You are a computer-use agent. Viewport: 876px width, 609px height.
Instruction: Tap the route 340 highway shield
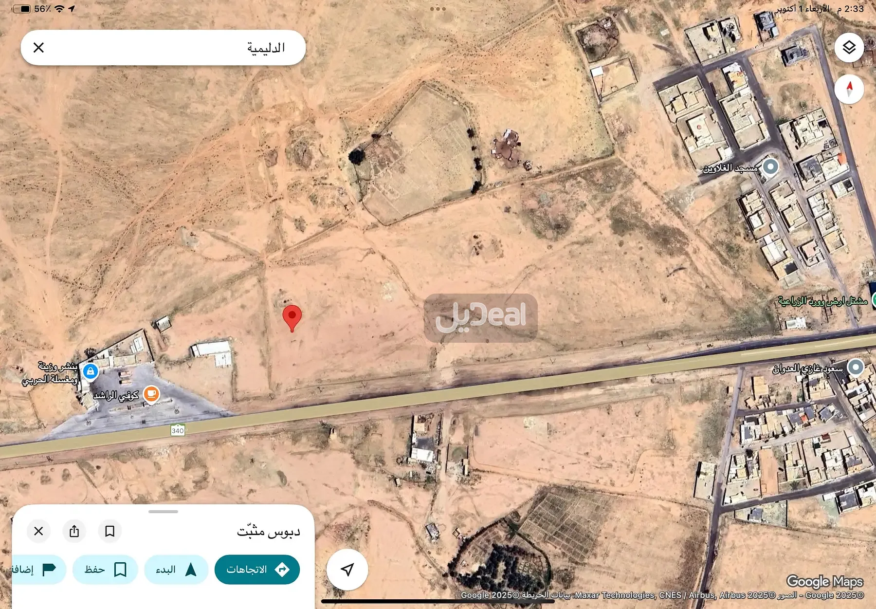(178, 430)
